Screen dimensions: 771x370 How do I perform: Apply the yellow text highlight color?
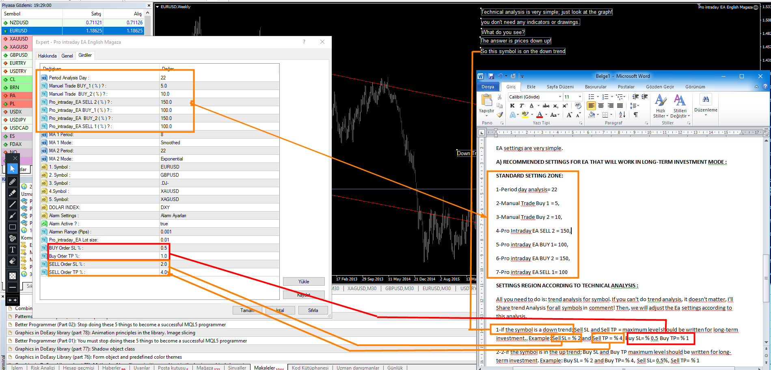tap(525, 115)
